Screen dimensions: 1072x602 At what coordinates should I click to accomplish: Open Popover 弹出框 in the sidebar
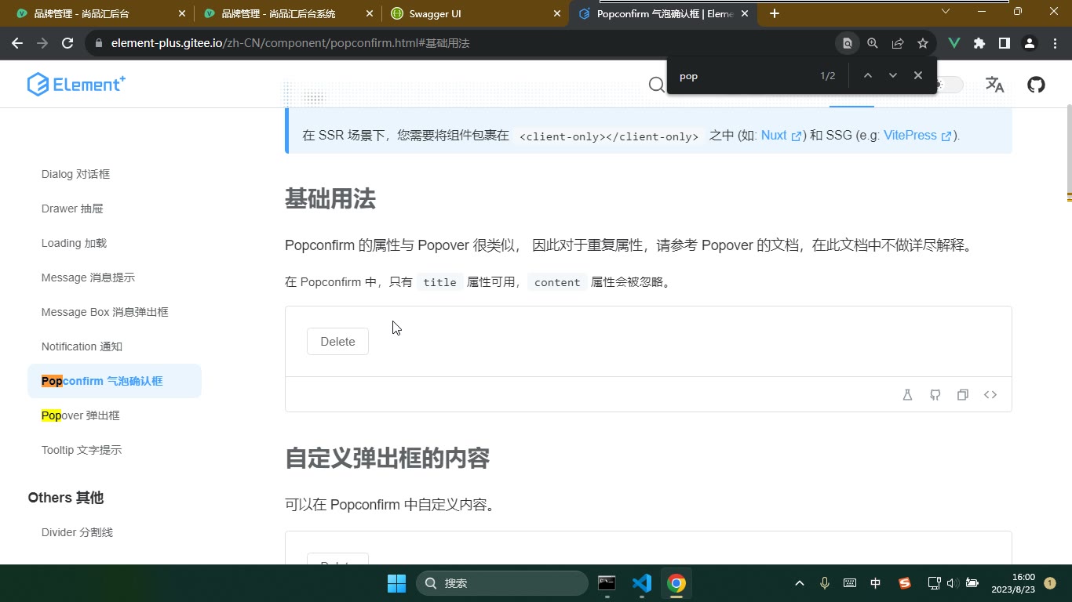81,415
